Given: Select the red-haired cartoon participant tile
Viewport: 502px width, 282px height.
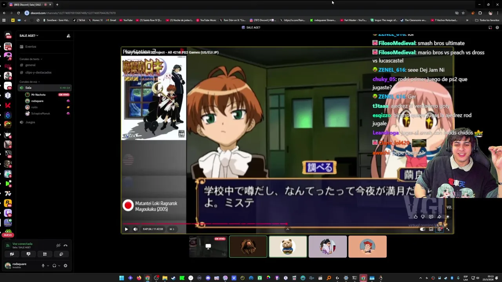Looking at the screenshot, I should (x=367, y=247).
